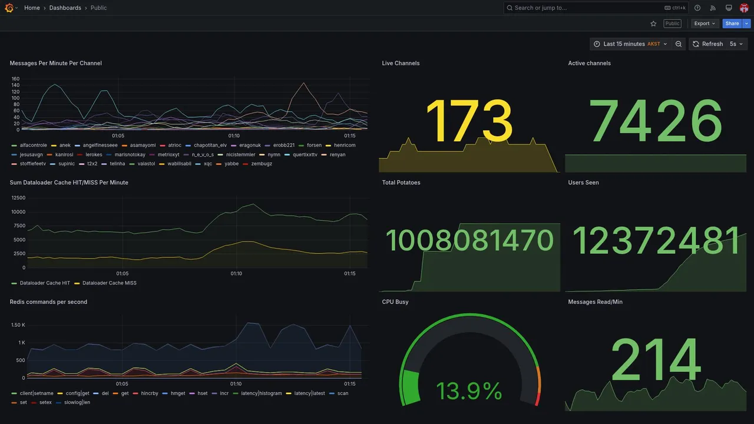
Task: Open the news feed RSS icon
Action: (713, 8)
